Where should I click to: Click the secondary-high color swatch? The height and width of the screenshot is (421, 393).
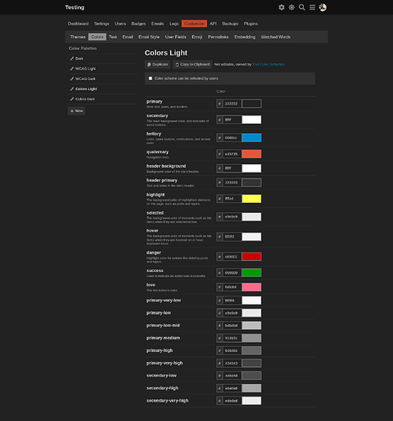[252, 388]
